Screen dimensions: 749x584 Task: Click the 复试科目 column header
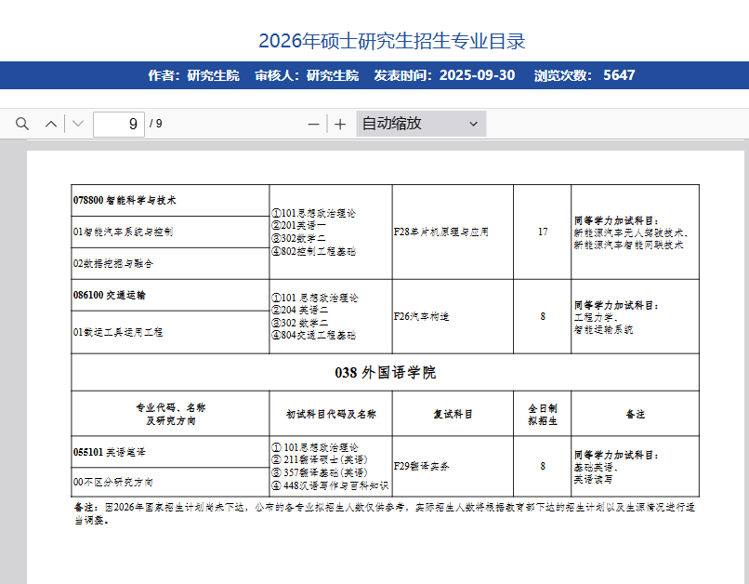pos(453,414)
